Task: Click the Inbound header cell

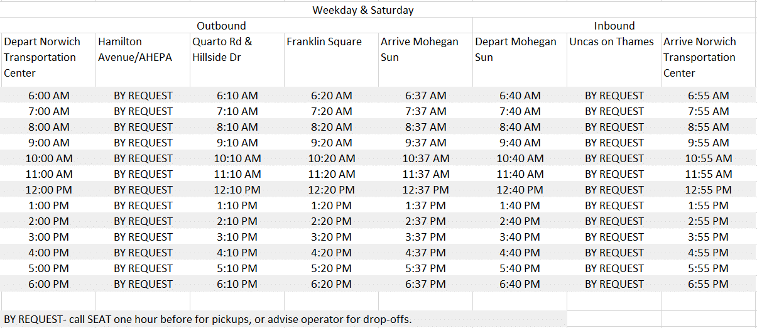Action: (614, 26)
